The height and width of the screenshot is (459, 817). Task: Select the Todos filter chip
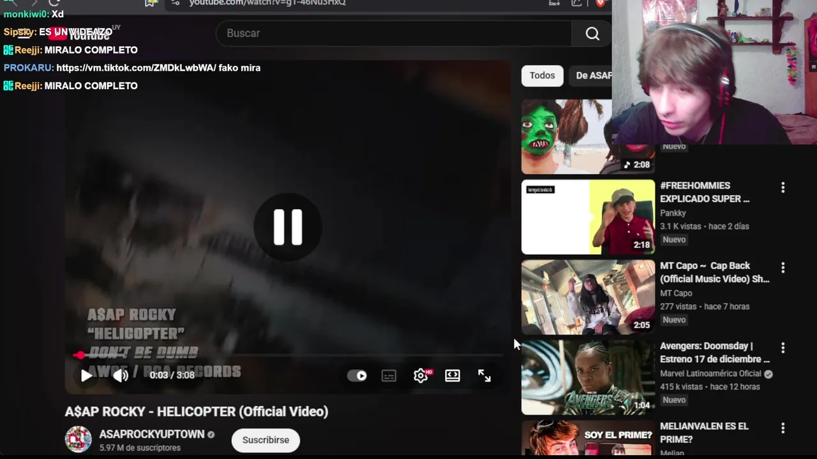pyautogui.click(x=542, y=75)
